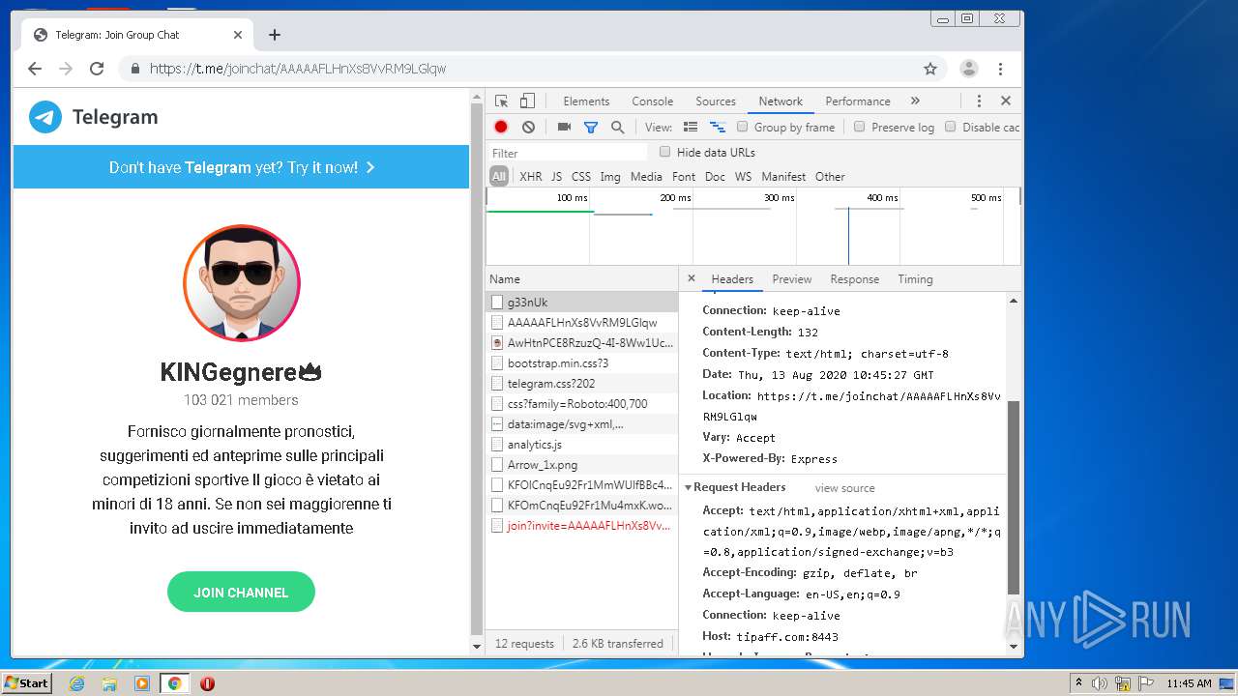
Task: Select the analytics.js request
Action: [582, 445]
